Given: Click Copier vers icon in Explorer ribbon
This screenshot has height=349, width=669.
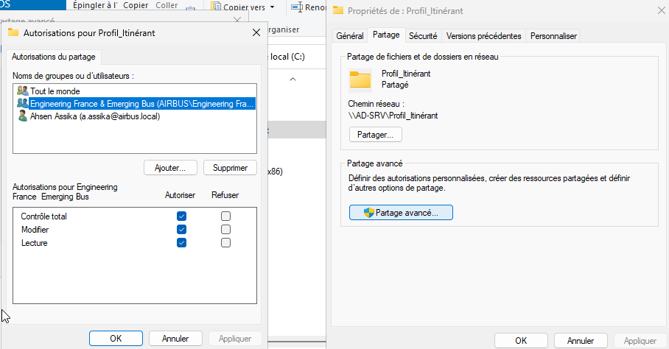Looking at the screenshot, I should click(217, 7).
